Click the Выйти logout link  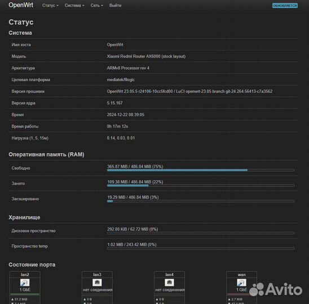click(x=115, y=6)
